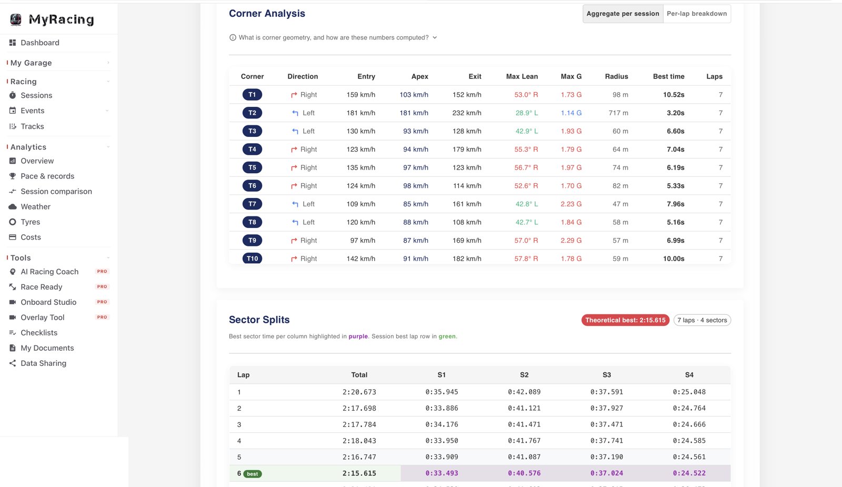The image size is (842, 487).
Task: Click T1 best time 10.52s
Action: (x=674, y=95)
